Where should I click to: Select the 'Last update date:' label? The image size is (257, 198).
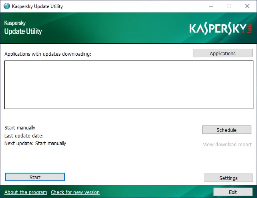click(24, 135)
